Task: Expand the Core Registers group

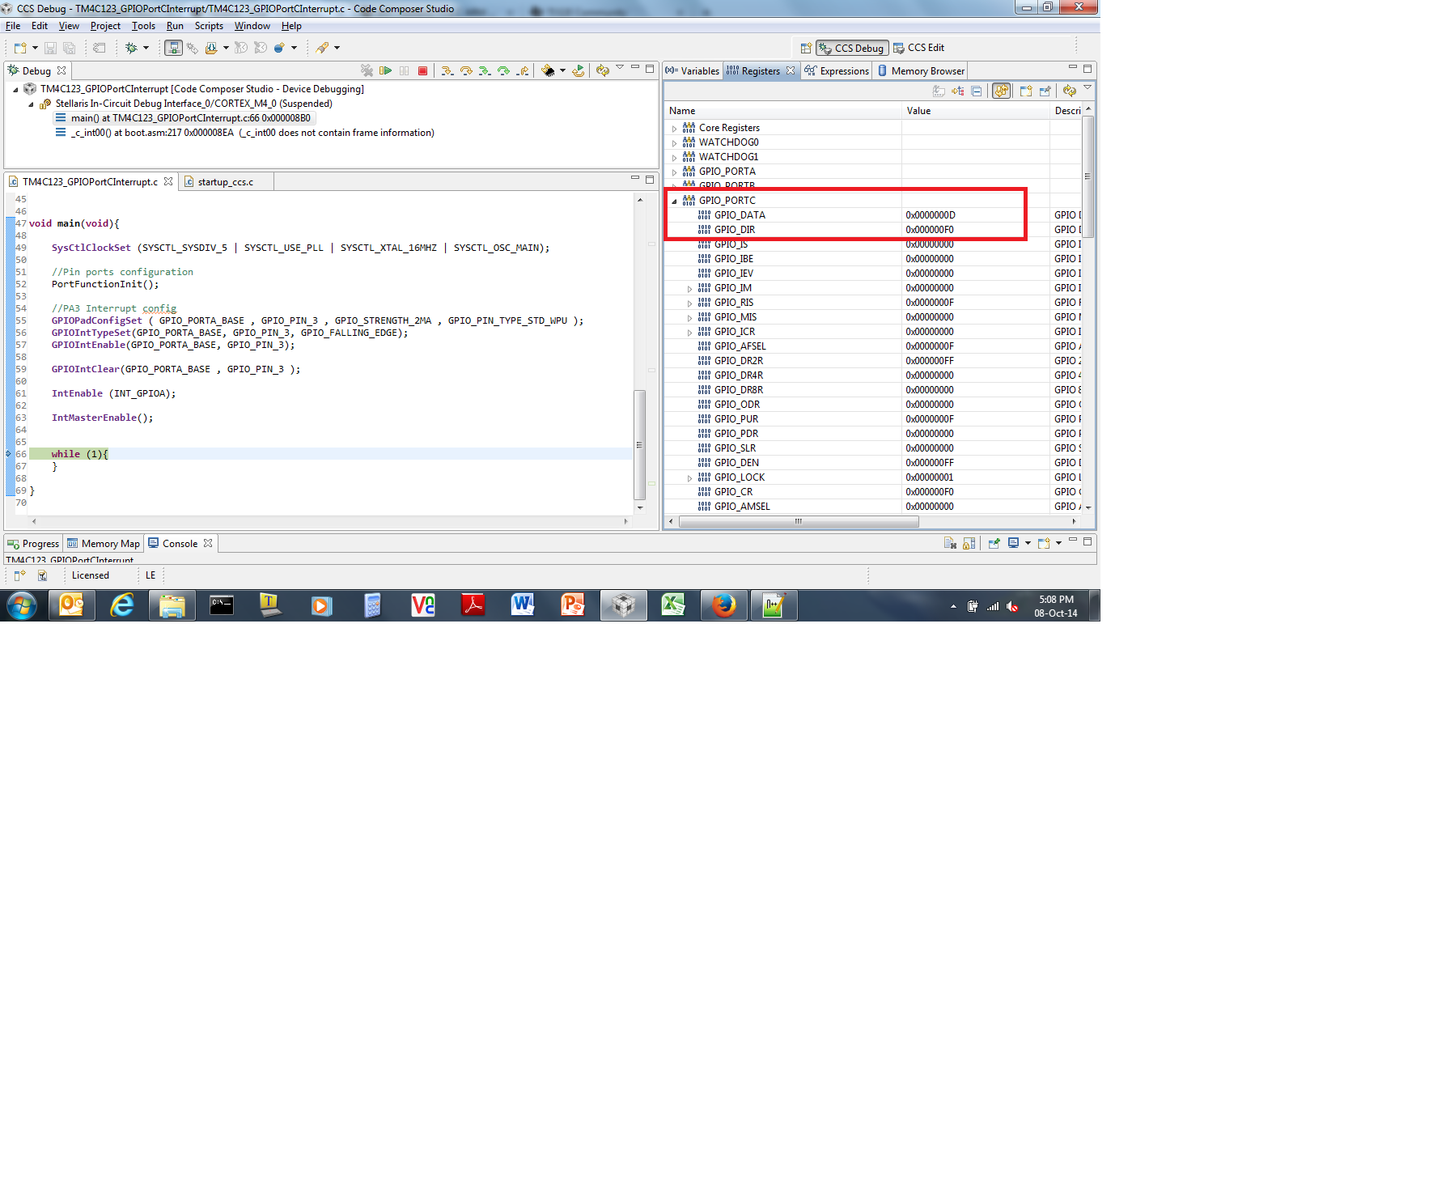Action: coord(674,129)
